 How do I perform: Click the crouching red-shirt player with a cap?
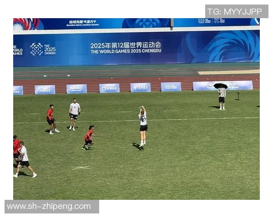click(x=89, y=138)
